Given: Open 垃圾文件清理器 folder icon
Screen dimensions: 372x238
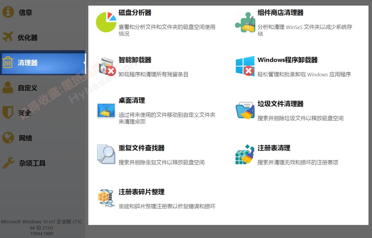Looking at the screenshot, I should click(245, 110).
